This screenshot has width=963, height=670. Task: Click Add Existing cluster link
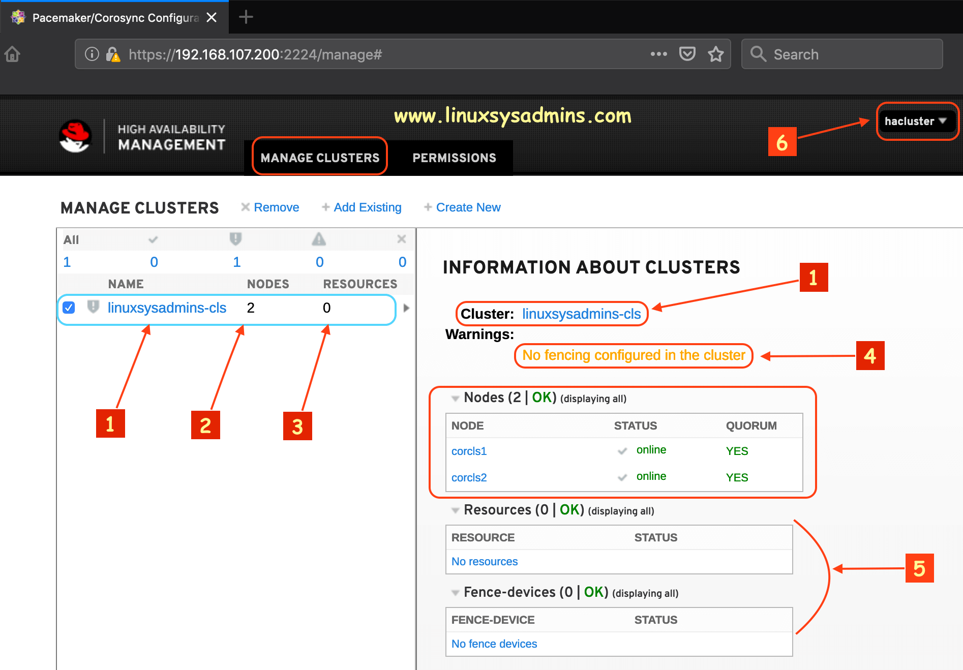(x=367, y=207)
